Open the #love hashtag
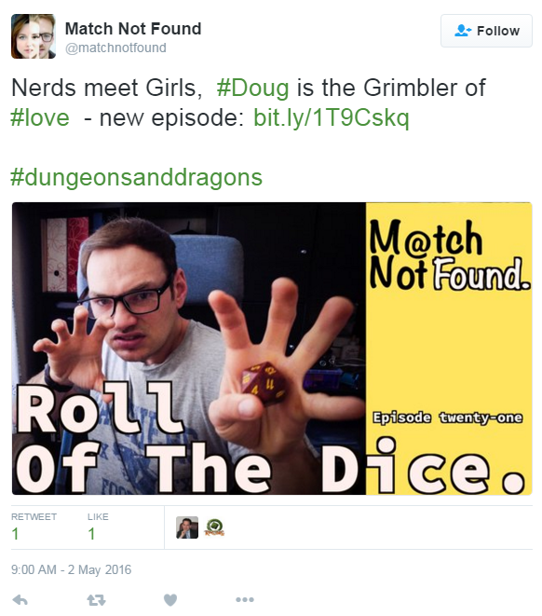 pyautogui.click(x=40, y=117)
